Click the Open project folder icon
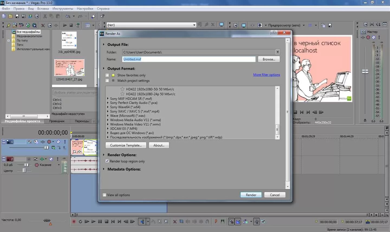 (11, 16)
